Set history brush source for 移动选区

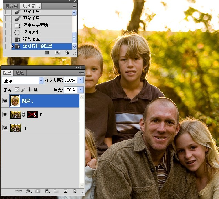pyautogui.click(x=7, y=39)
